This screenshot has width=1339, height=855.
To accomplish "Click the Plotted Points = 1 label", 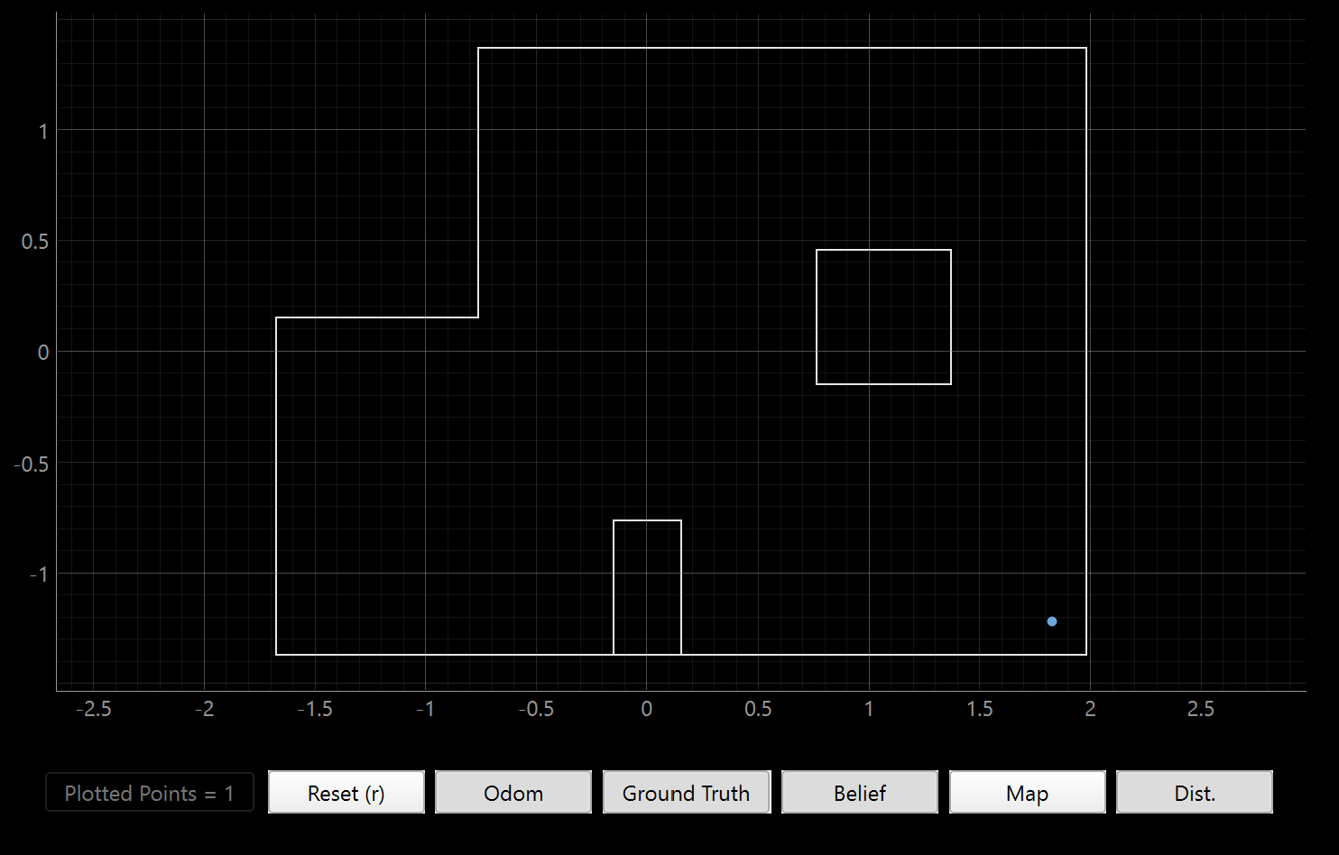I will click(150, 793).
